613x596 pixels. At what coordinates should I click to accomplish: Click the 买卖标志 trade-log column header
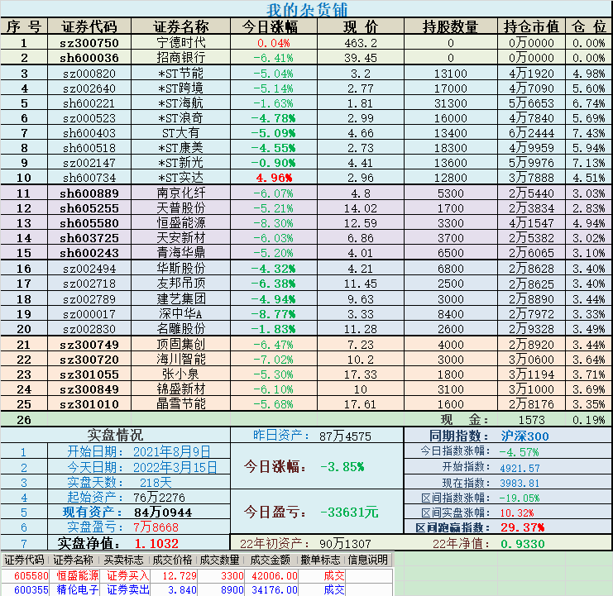pyautogui.click(x=123, y=560)
